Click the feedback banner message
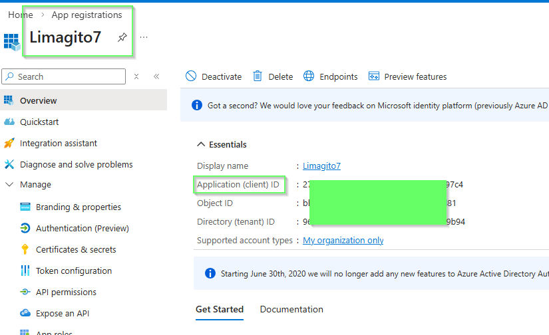Image resolution: width=549 pixels, height=335 pixels. (377, 106)
